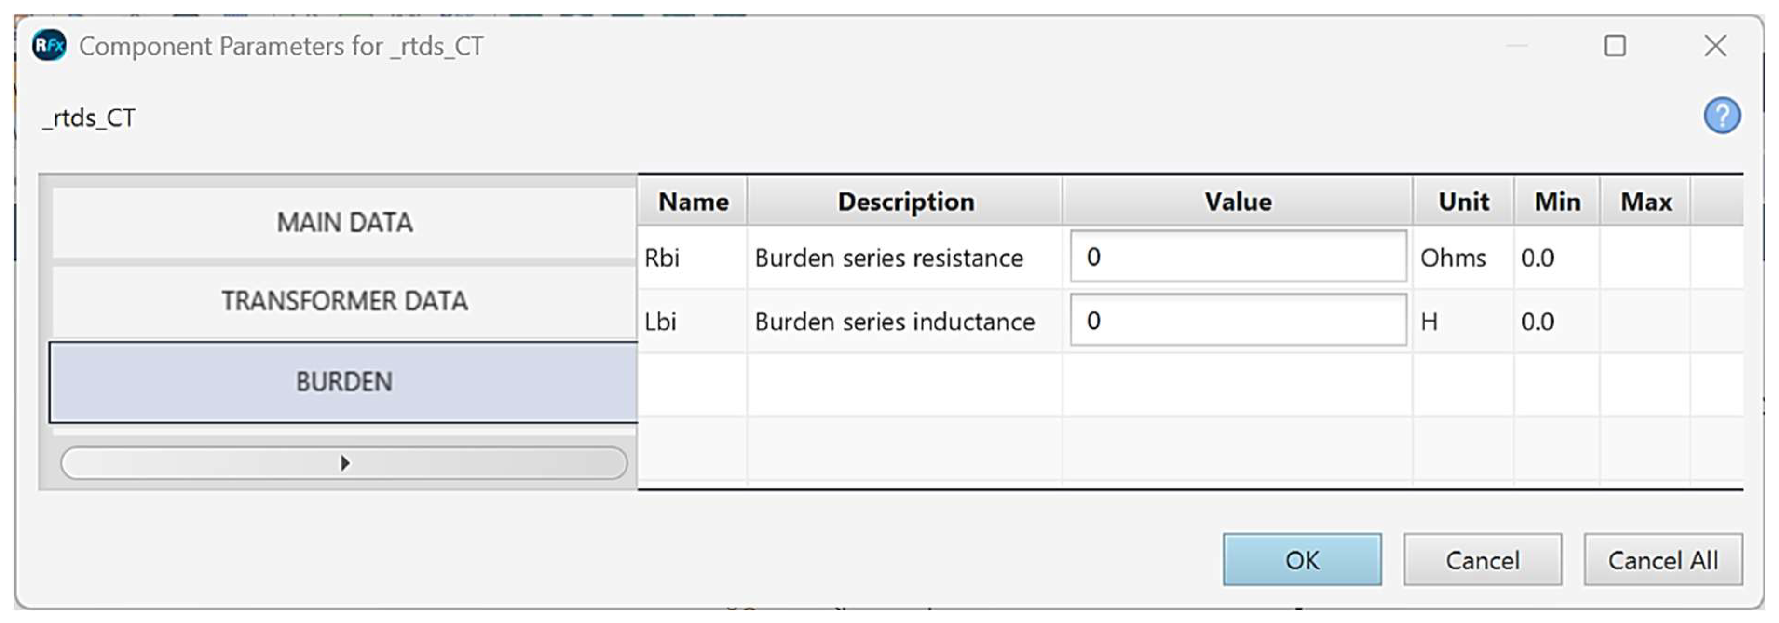Screen dimensions: 1779x623
Task: Click the Name column header
Action: coord(693,202)
